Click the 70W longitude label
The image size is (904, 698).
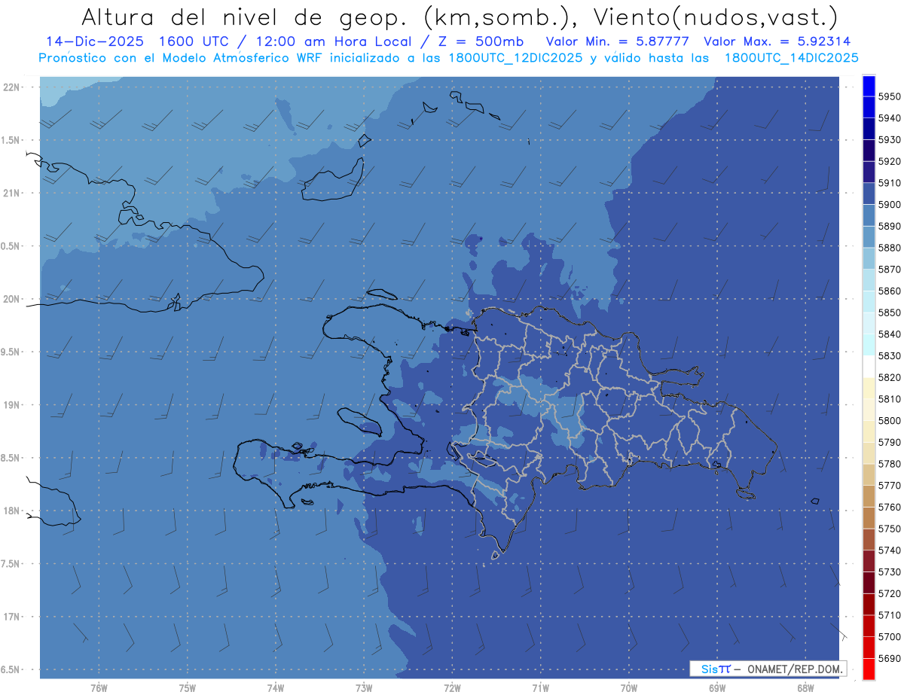click(x=628, y=688)
